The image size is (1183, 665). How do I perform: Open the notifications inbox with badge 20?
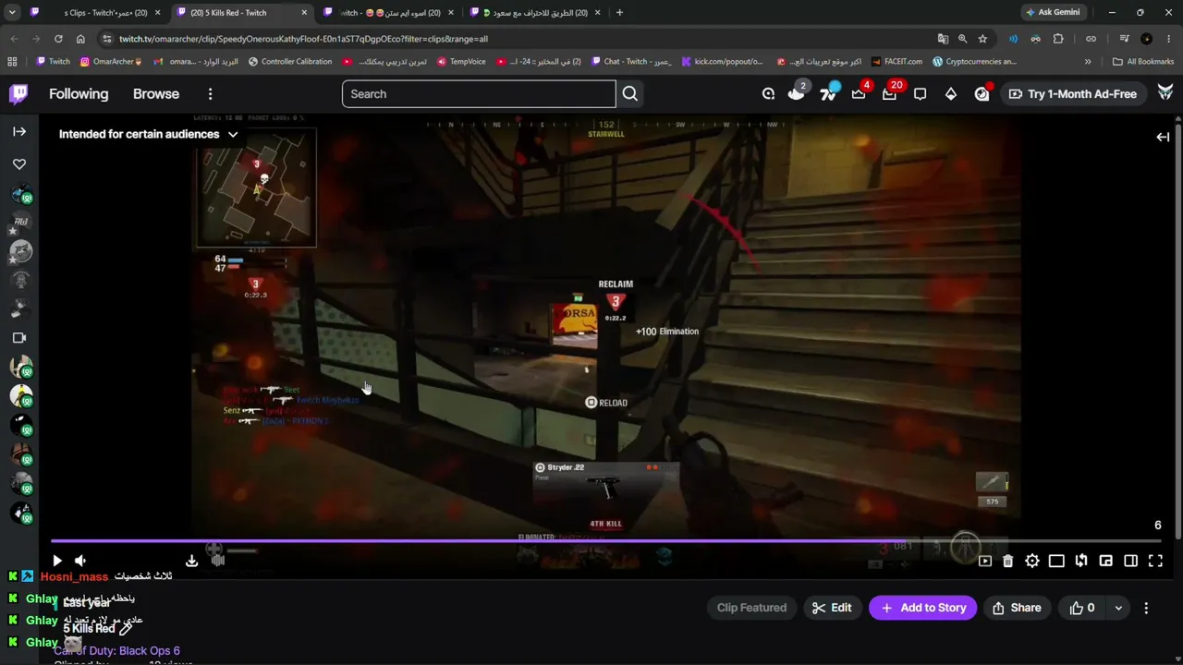click(x=890, y=93)
